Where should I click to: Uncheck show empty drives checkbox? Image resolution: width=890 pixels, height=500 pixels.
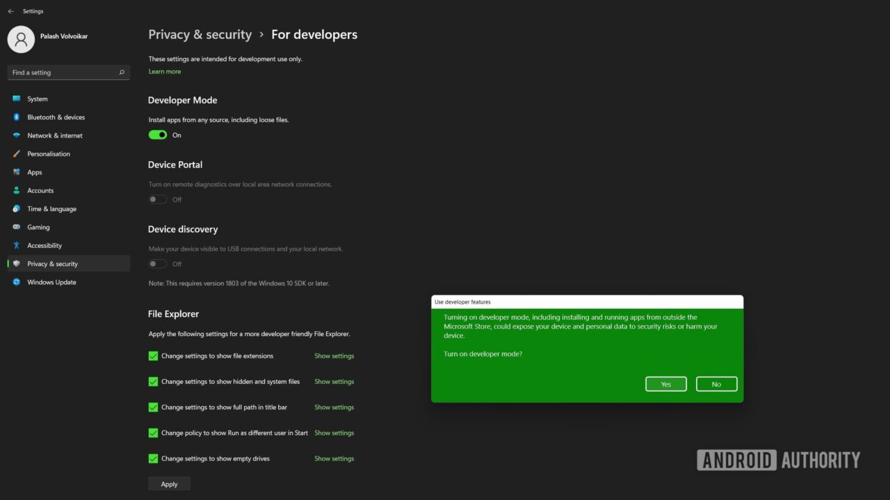pos(153,458)
